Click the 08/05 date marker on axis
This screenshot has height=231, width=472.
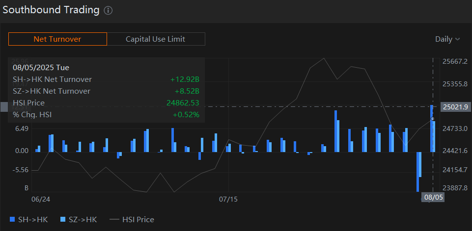(x=433, y=198)
